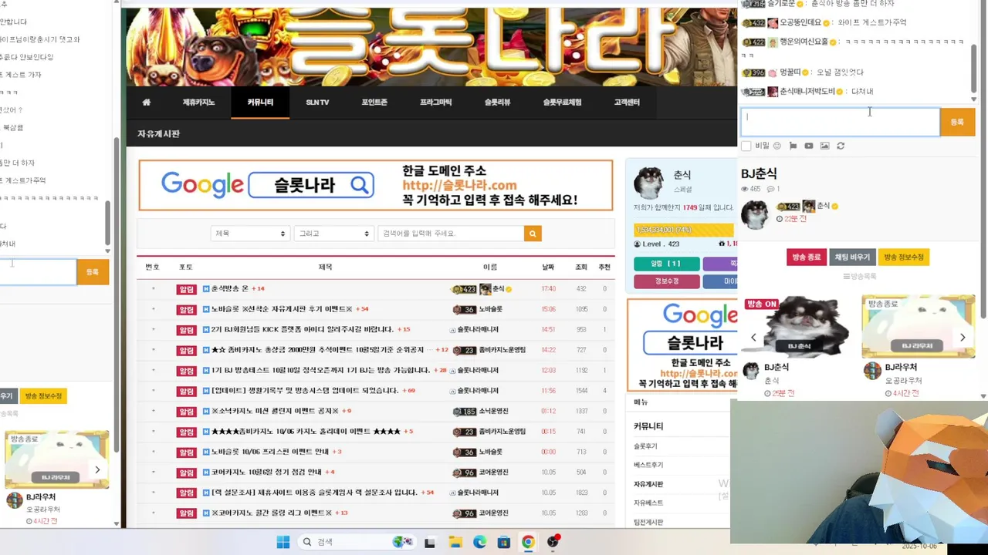Open the 포인트존 menu
Screen dimensions: 988x555
(374, 102)
